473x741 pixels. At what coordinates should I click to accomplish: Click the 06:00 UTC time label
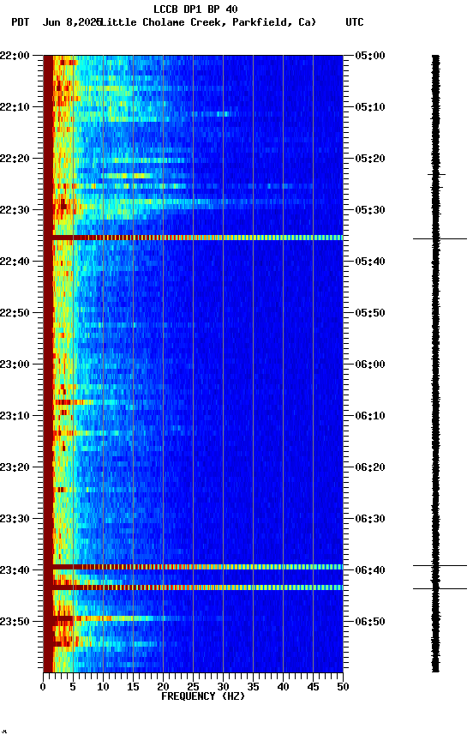pyautogui.click(x=370, y=364)
